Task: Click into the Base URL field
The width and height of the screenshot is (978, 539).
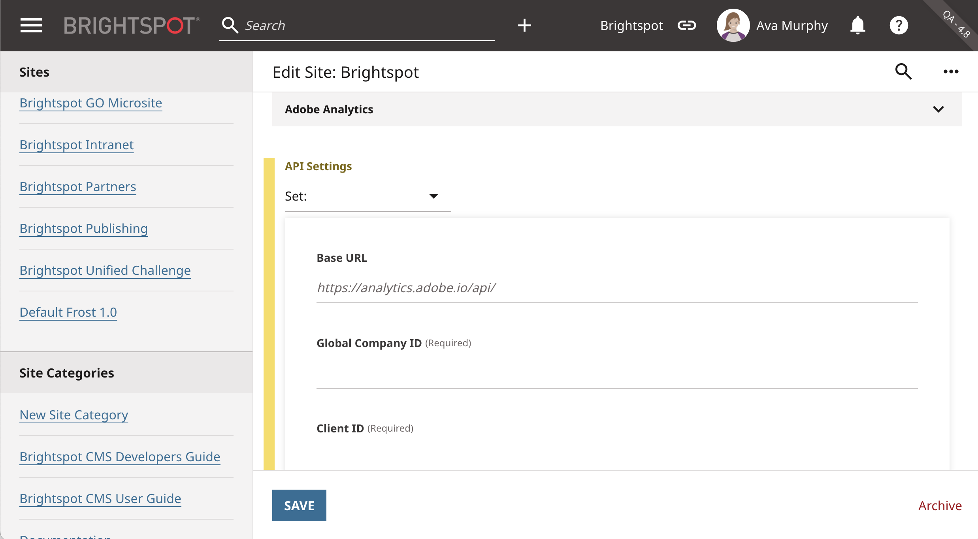Action: (617, 288)
